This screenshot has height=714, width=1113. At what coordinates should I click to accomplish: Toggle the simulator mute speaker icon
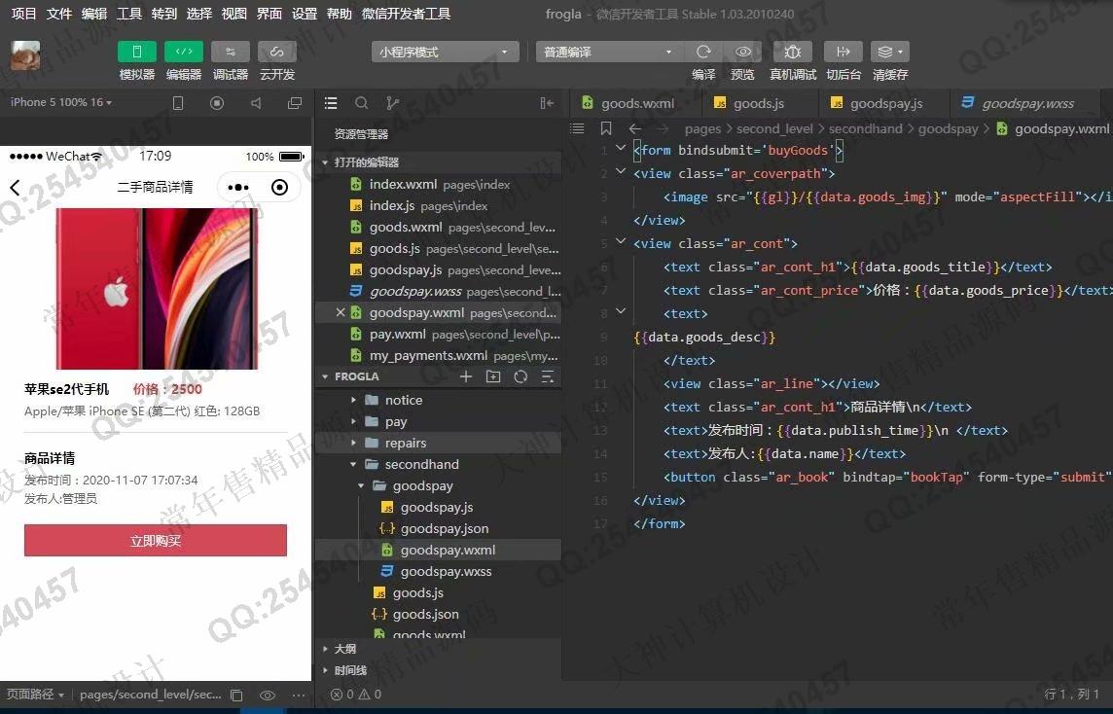[256, 104]
